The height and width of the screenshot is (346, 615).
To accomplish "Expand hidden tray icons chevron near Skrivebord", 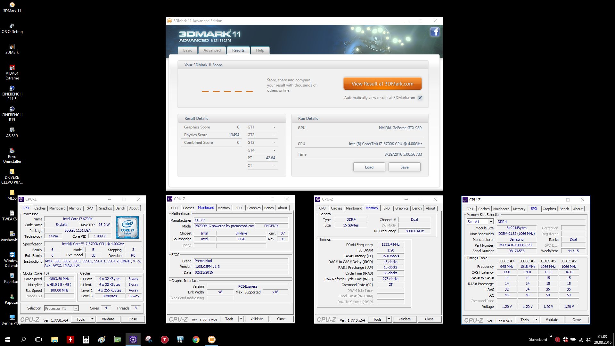I will [x=551, y=336].
